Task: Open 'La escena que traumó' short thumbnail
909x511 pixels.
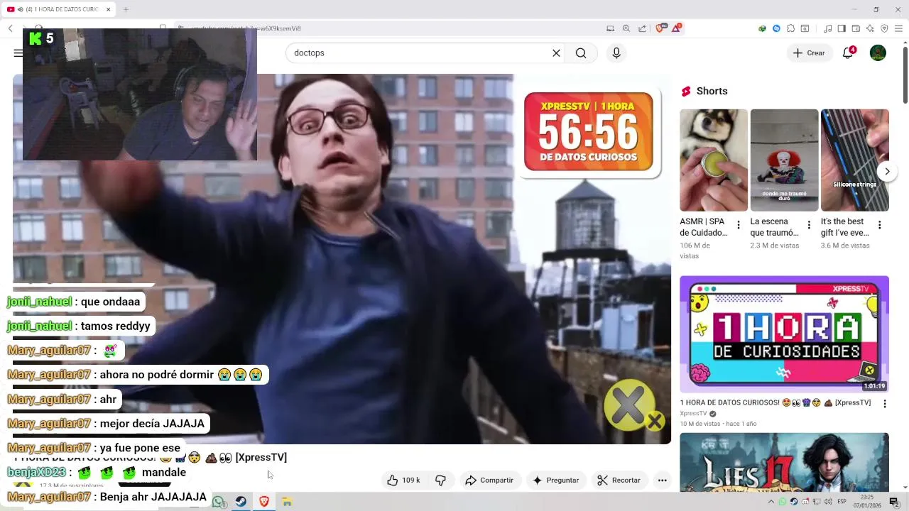Action: 784,160
